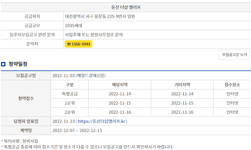
Task: Click 해당지역 date 2022-11-16 for 2순위
Action: (120, 112)
